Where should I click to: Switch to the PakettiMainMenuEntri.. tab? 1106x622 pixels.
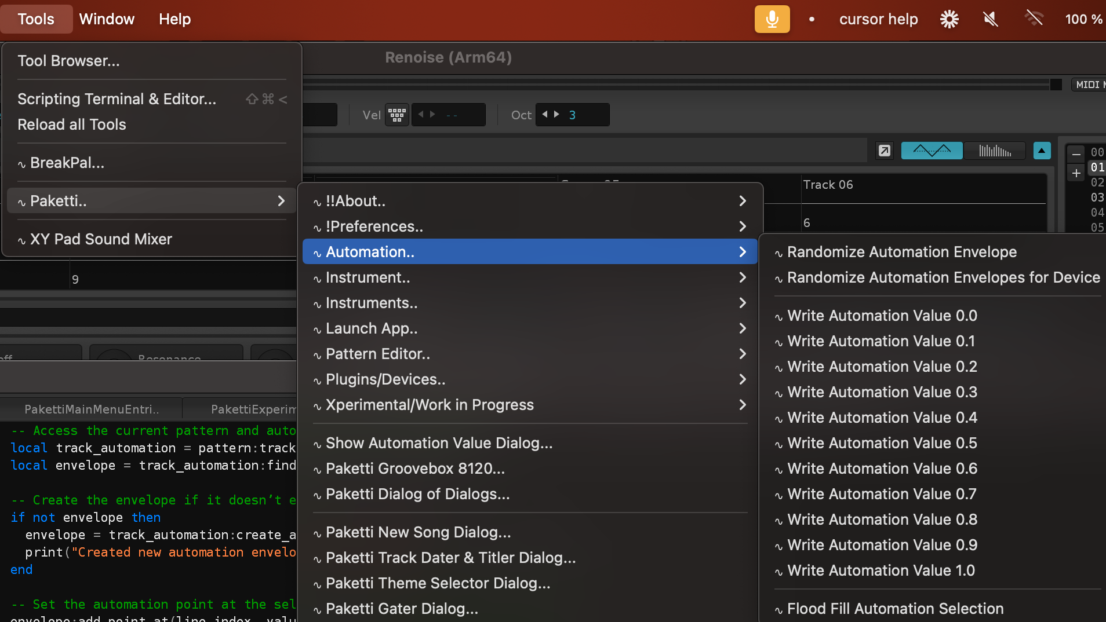[x=92, y=409]
